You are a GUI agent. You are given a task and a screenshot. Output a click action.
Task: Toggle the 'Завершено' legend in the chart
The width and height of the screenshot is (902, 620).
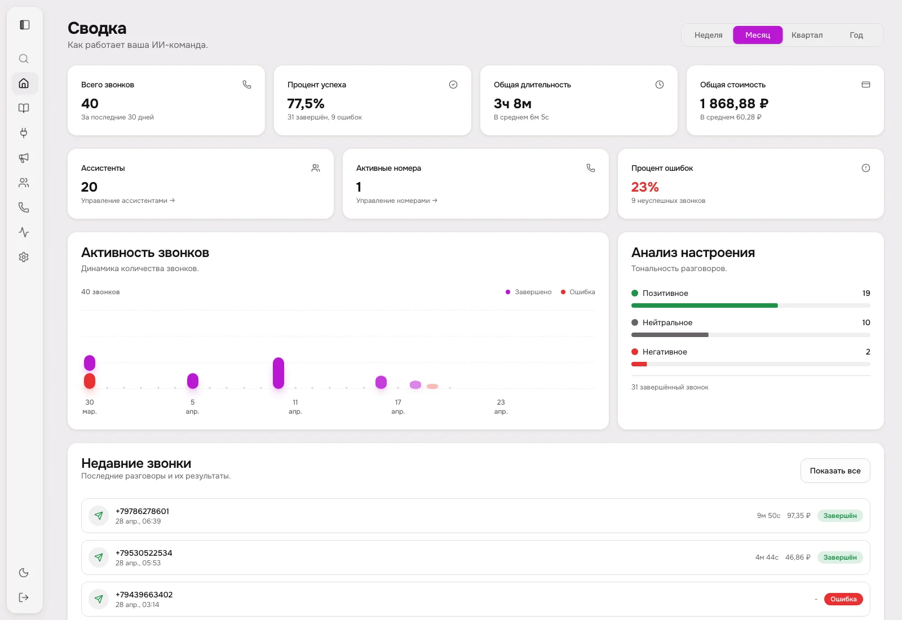(x=528, y=292)
